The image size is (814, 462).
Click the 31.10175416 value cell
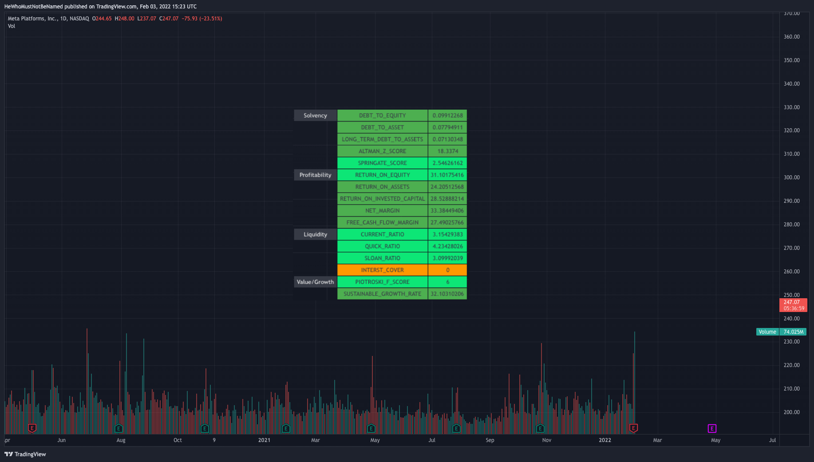point(447,175)
